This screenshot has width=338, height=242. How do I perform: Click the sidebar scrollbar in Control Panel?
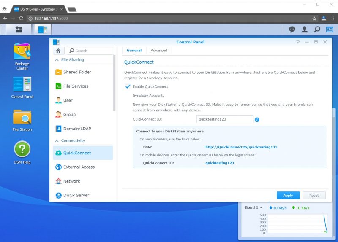click(x=114, y=83)
